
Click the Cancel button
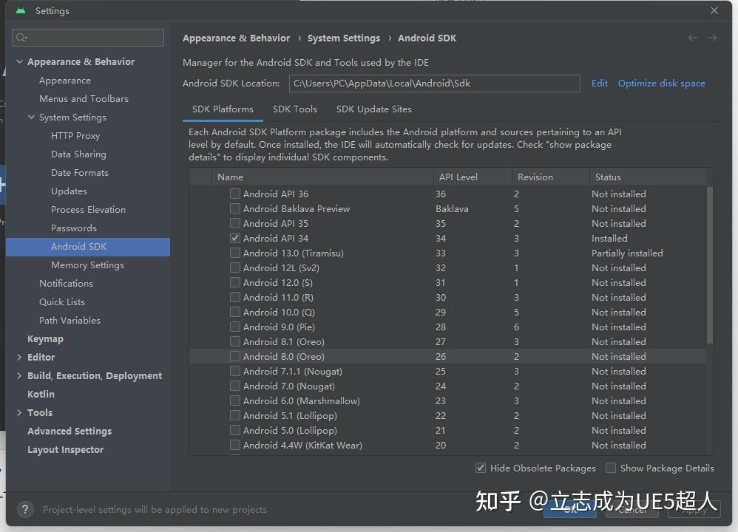631,509
